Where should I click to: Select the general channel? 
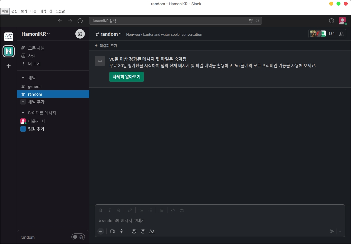(x=35, y=87)
